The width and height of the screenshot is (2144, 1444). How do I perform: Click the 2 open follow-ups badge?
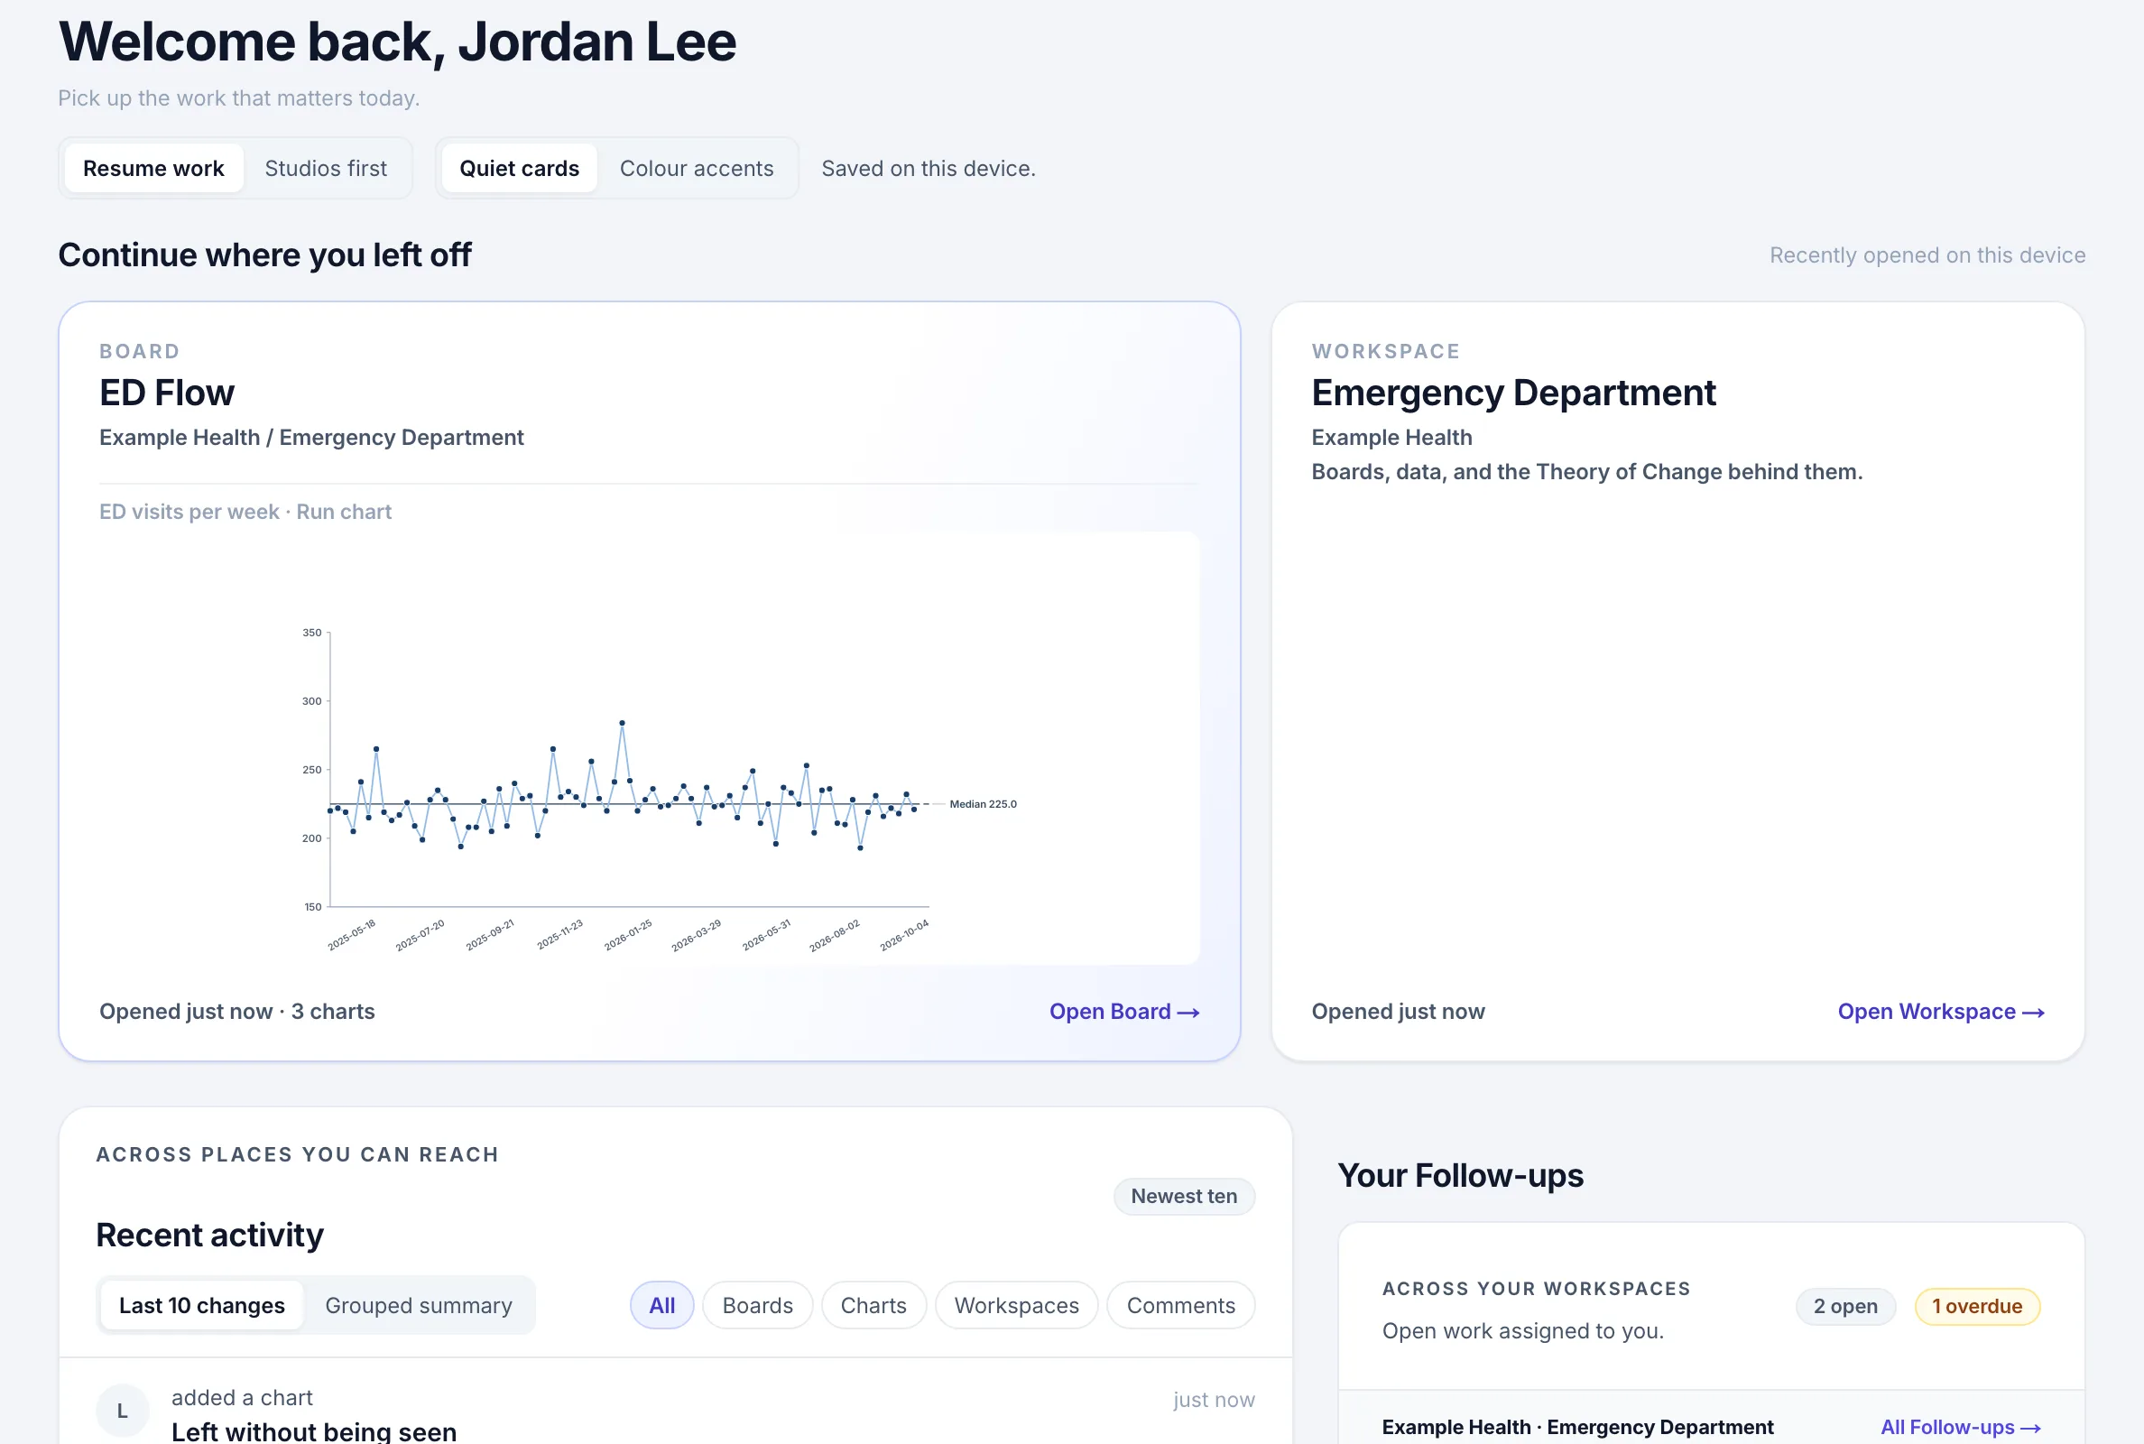pyautogui.click(x=1844, y=1306)
